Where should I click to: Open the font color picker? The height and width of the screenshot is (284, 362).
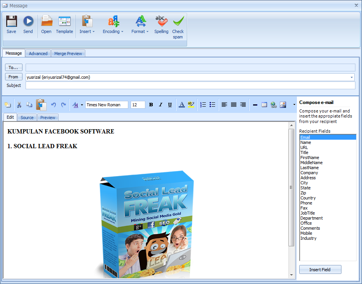coord(182,105)
